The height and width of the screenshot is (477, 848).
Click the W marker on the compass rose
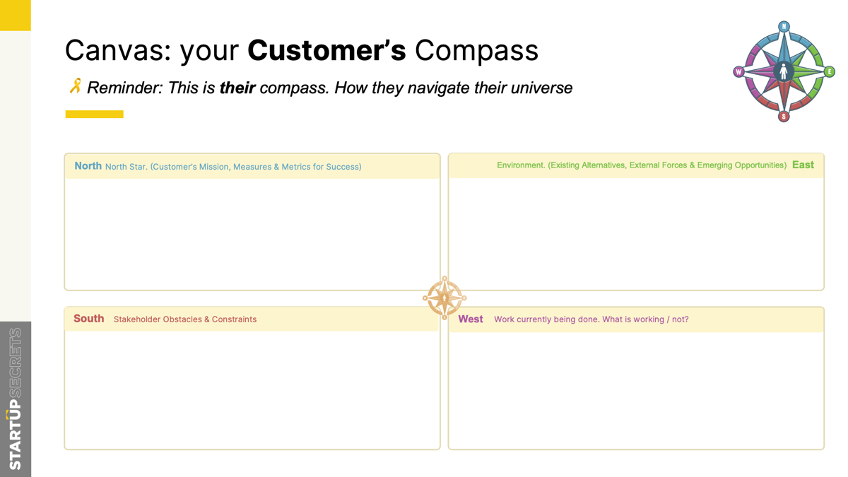click(x=738, y=71)
